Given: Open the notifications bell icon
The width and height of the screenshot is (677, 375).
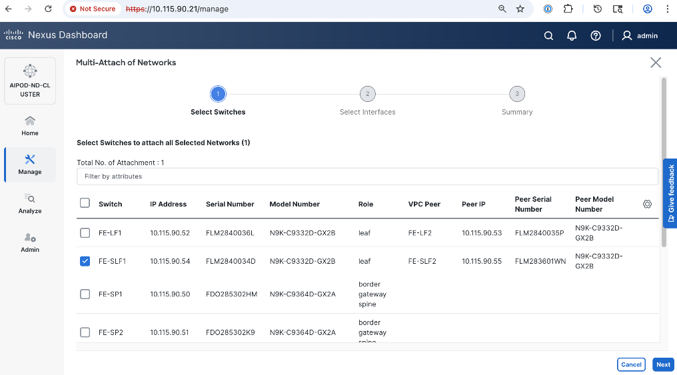Looking at the screenshot, I should pyautogui.click(x=572, y=36).
